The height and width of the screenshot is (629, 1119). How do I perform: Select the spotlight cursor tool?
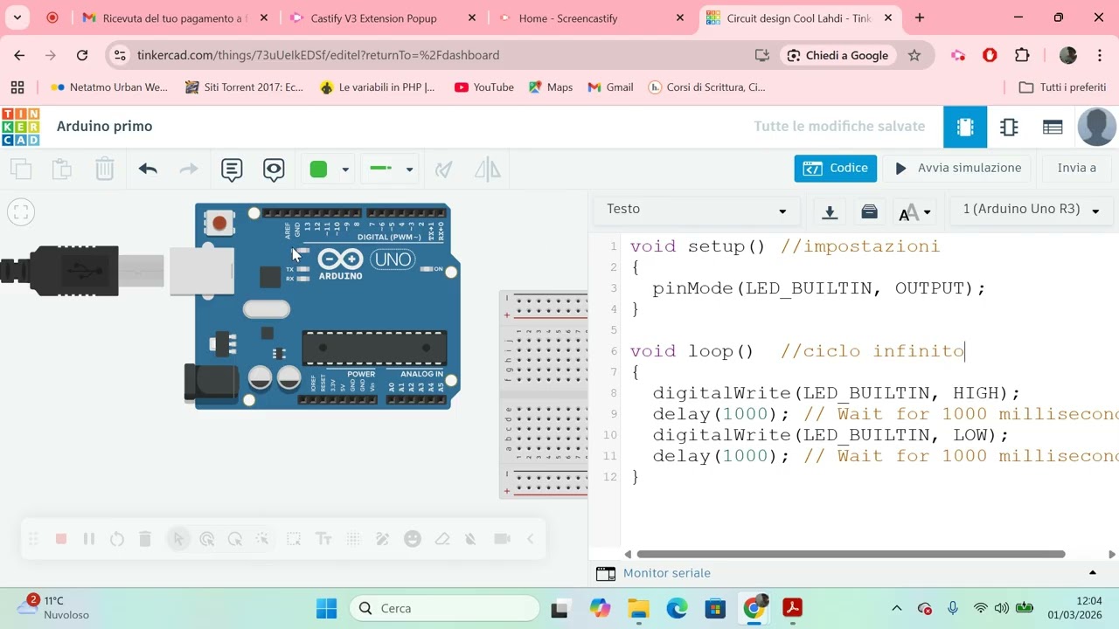pyautogui.click(x=235, y=539)
